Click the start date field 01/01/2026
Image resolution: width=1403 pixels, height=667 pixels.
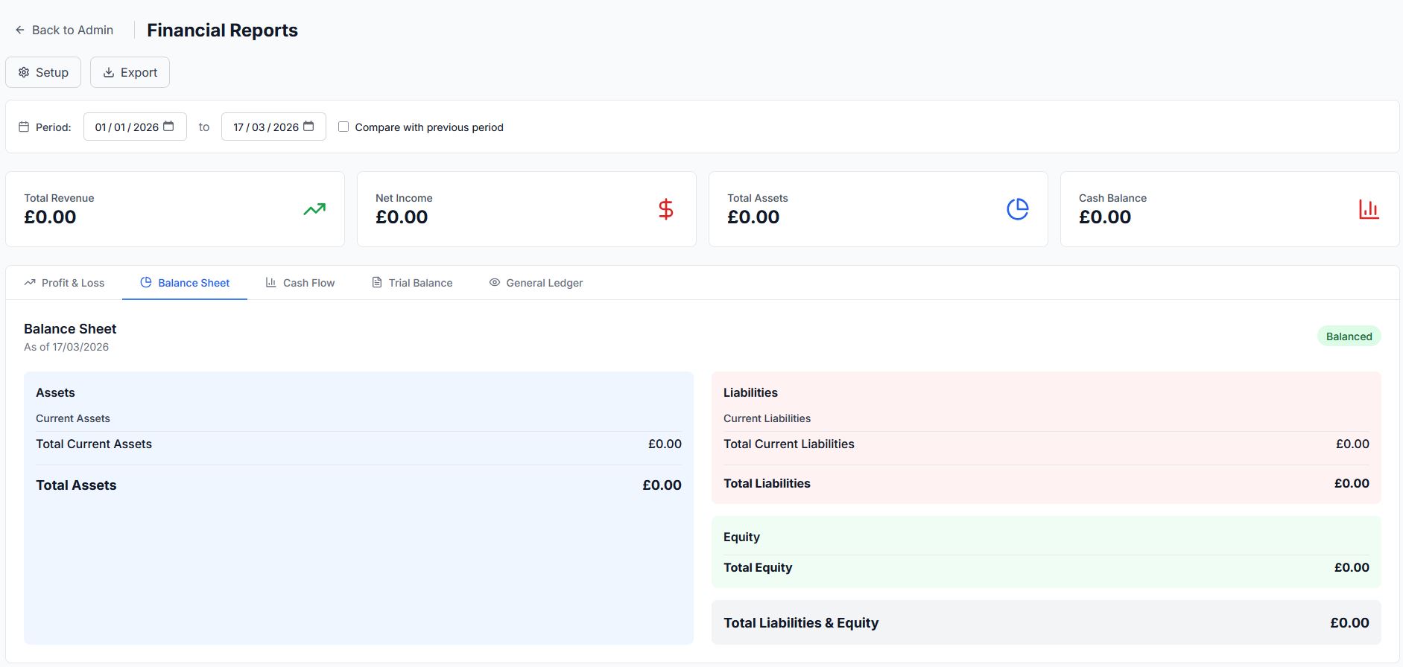135,127
